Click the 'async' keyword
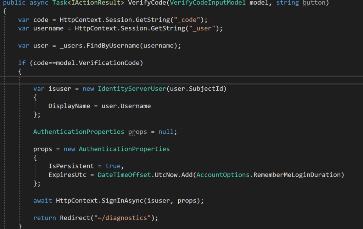This screenshot has height=229, width=363. pyautogui.click(x=39, y=3)
